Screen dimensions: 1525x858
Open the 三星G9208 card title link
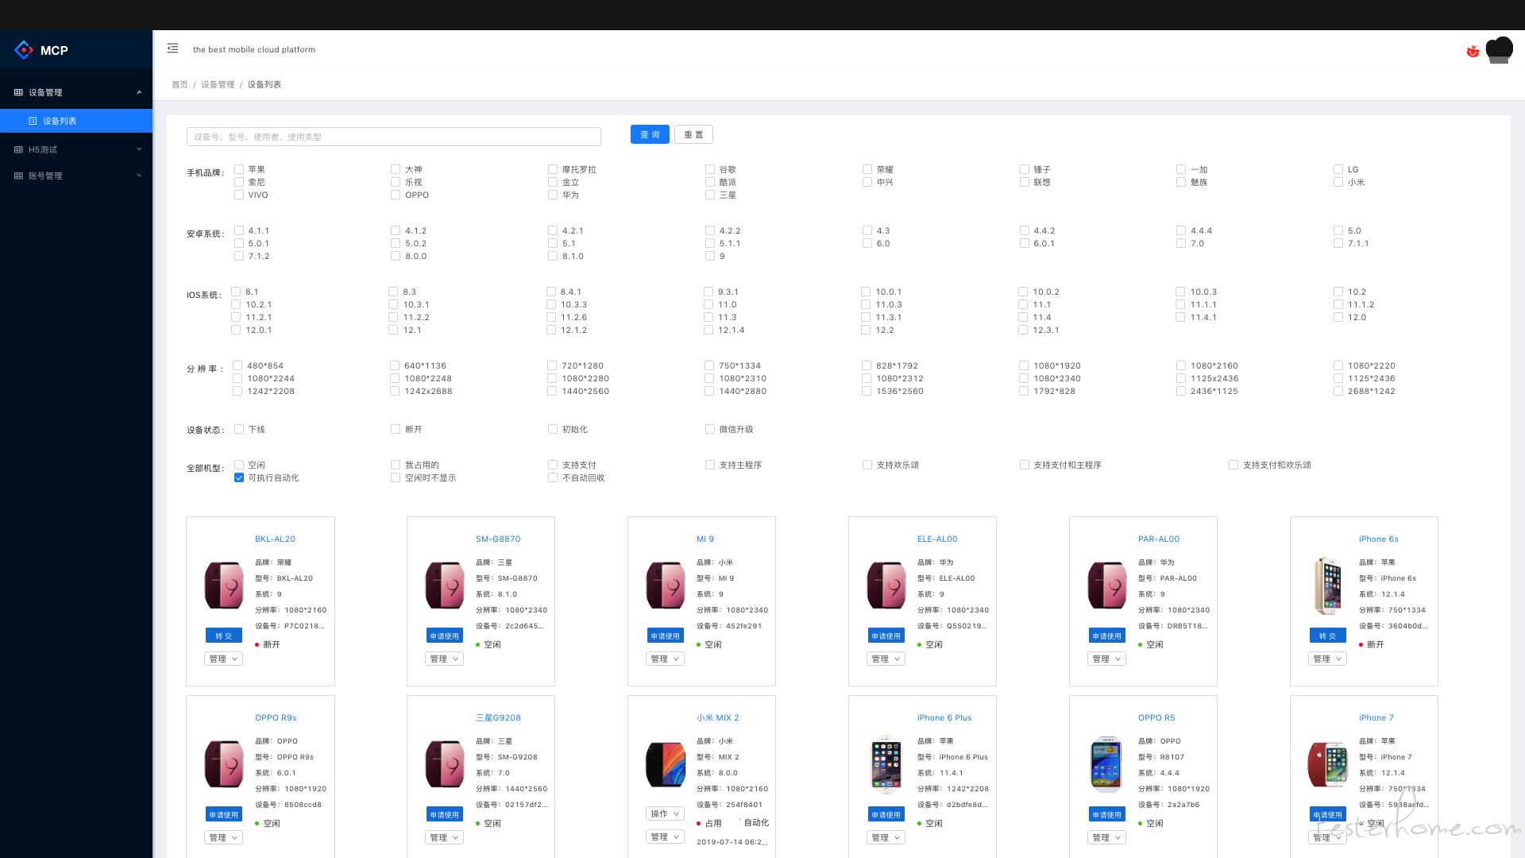pos(498,717)
